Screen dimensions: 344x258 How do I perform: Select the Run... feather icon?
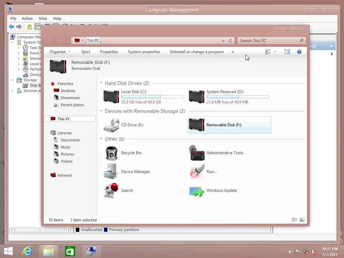197,171
